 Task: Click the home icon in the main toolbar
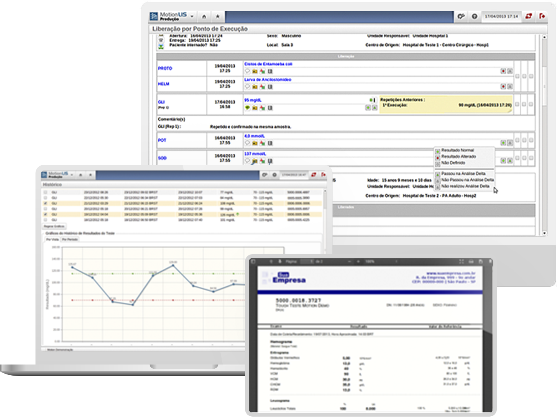point(204,16)
